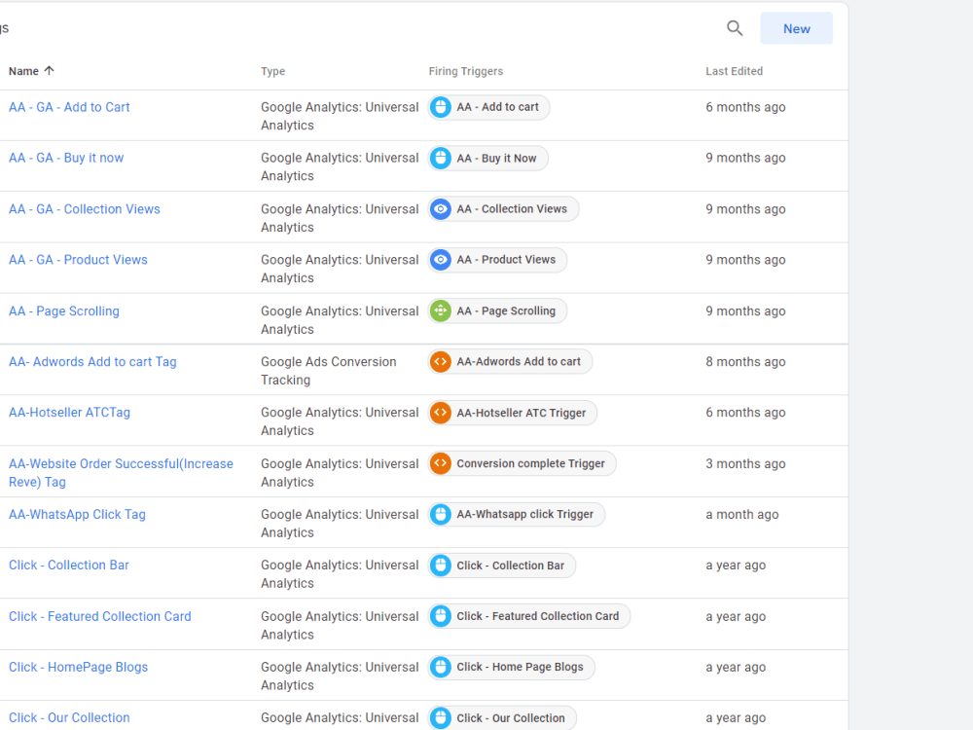Click the AA - Product Views trigger eye icon
Screen dimensions: 973x730
click(x=441, y=260)
